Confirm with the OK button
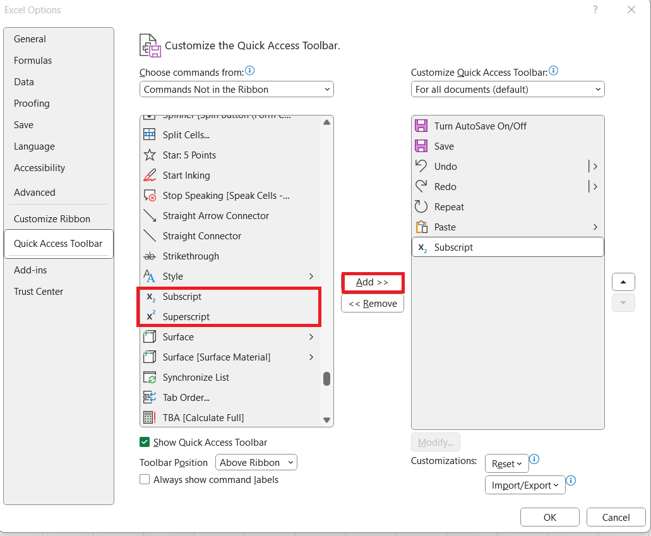The image size is (651, 536). point(550,517)
